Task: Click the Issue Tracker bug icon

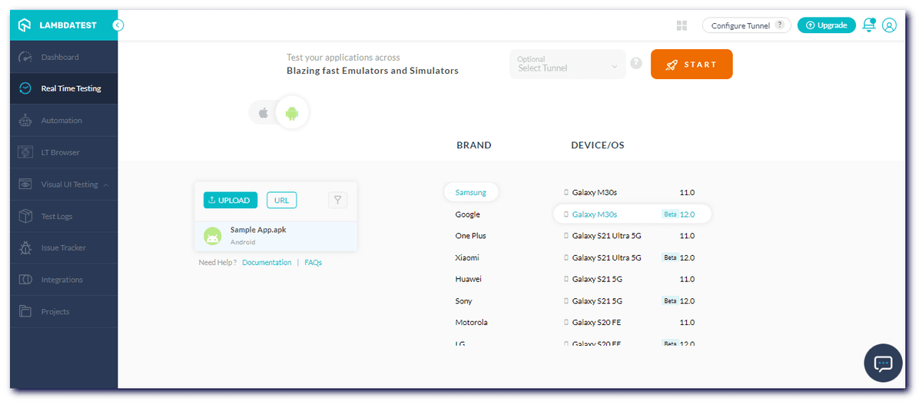Action: (25, 248)
